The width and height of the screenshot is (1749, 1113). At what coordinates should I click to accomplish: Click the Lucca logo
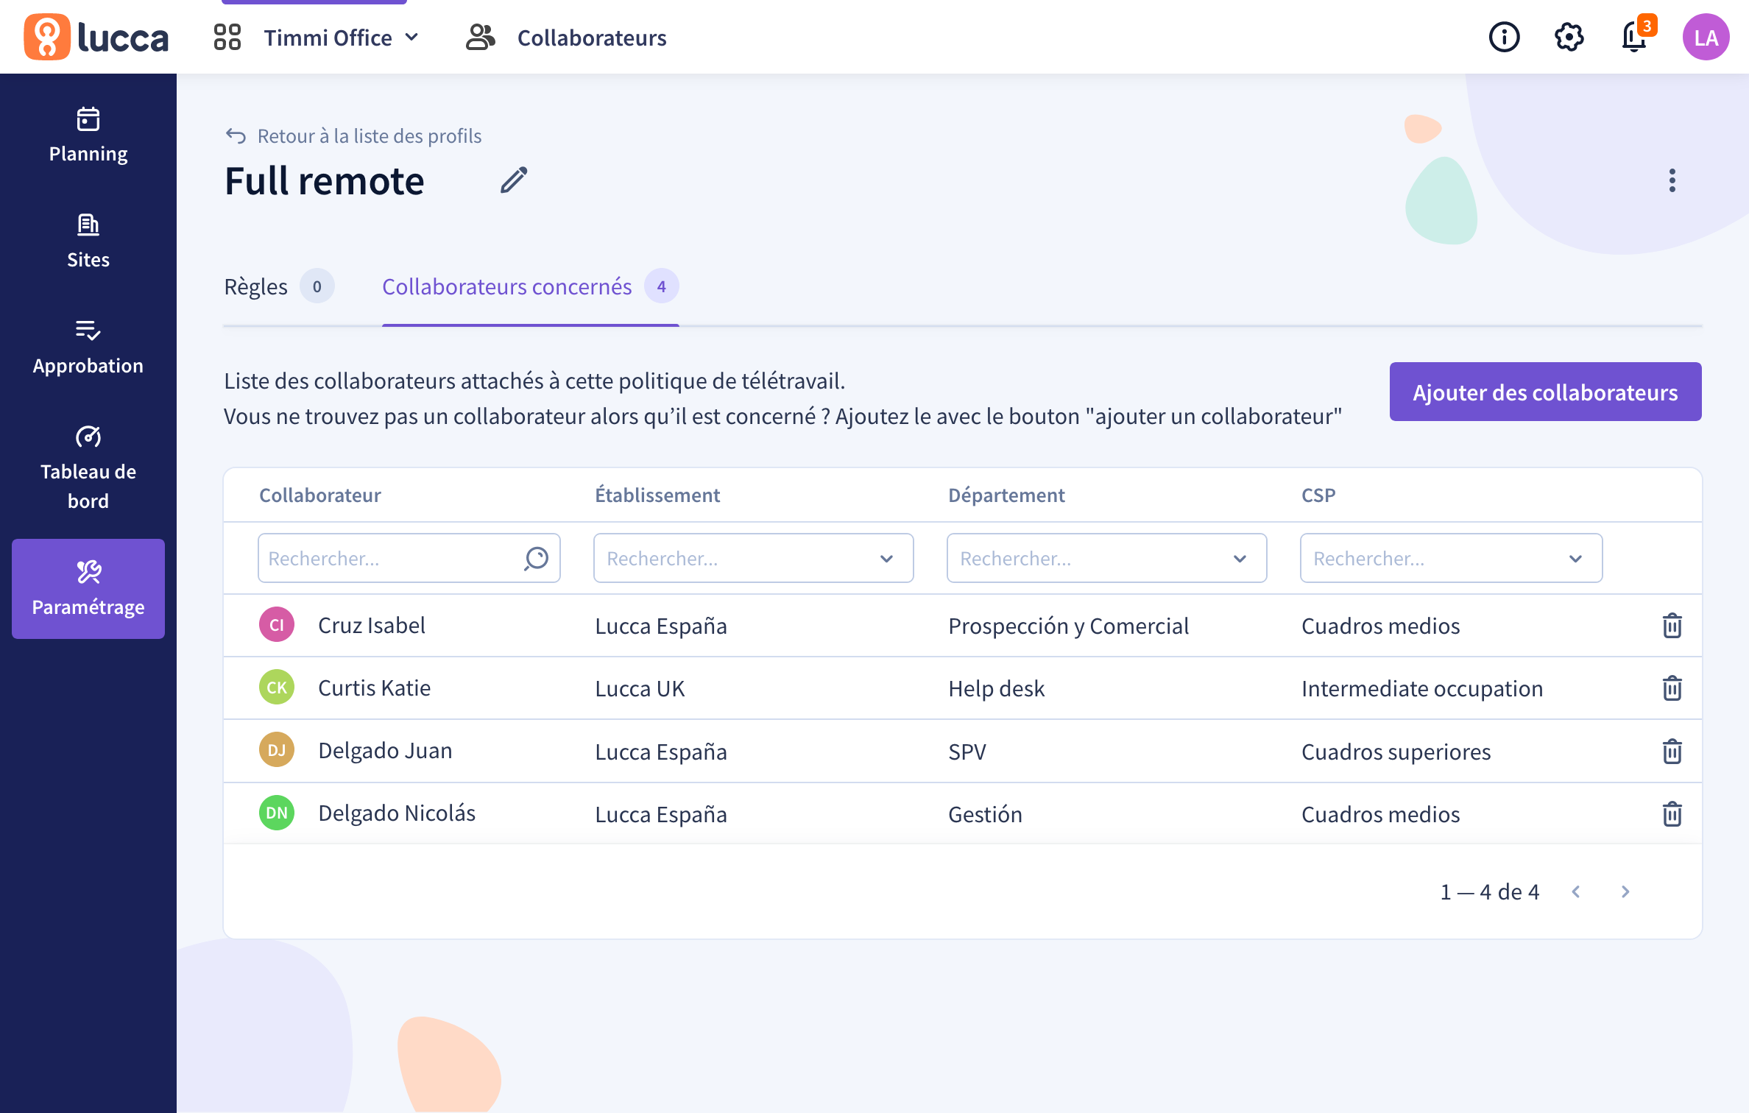point(96,37)
